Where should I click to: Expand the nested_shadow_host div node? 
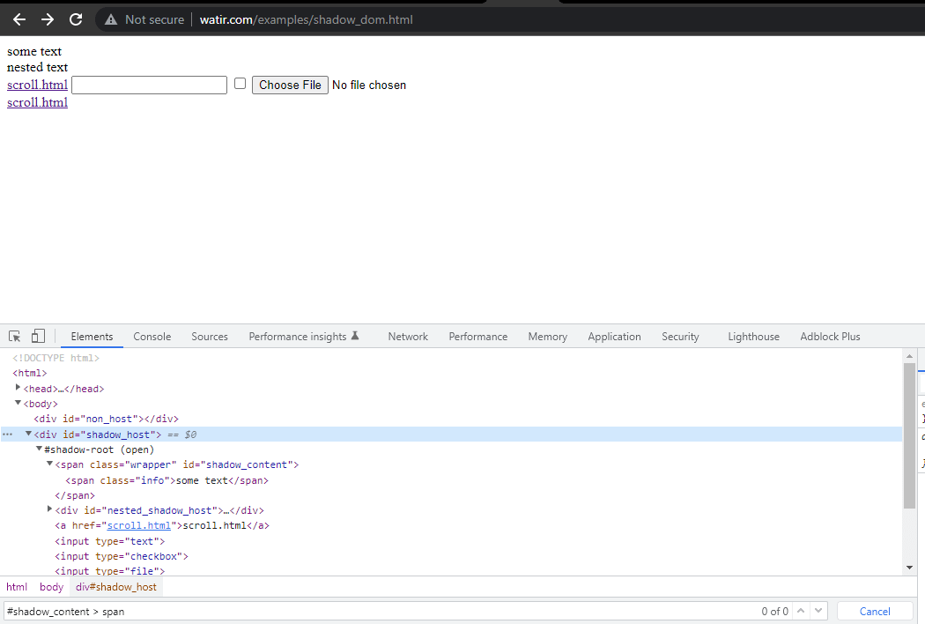[49, 509]
